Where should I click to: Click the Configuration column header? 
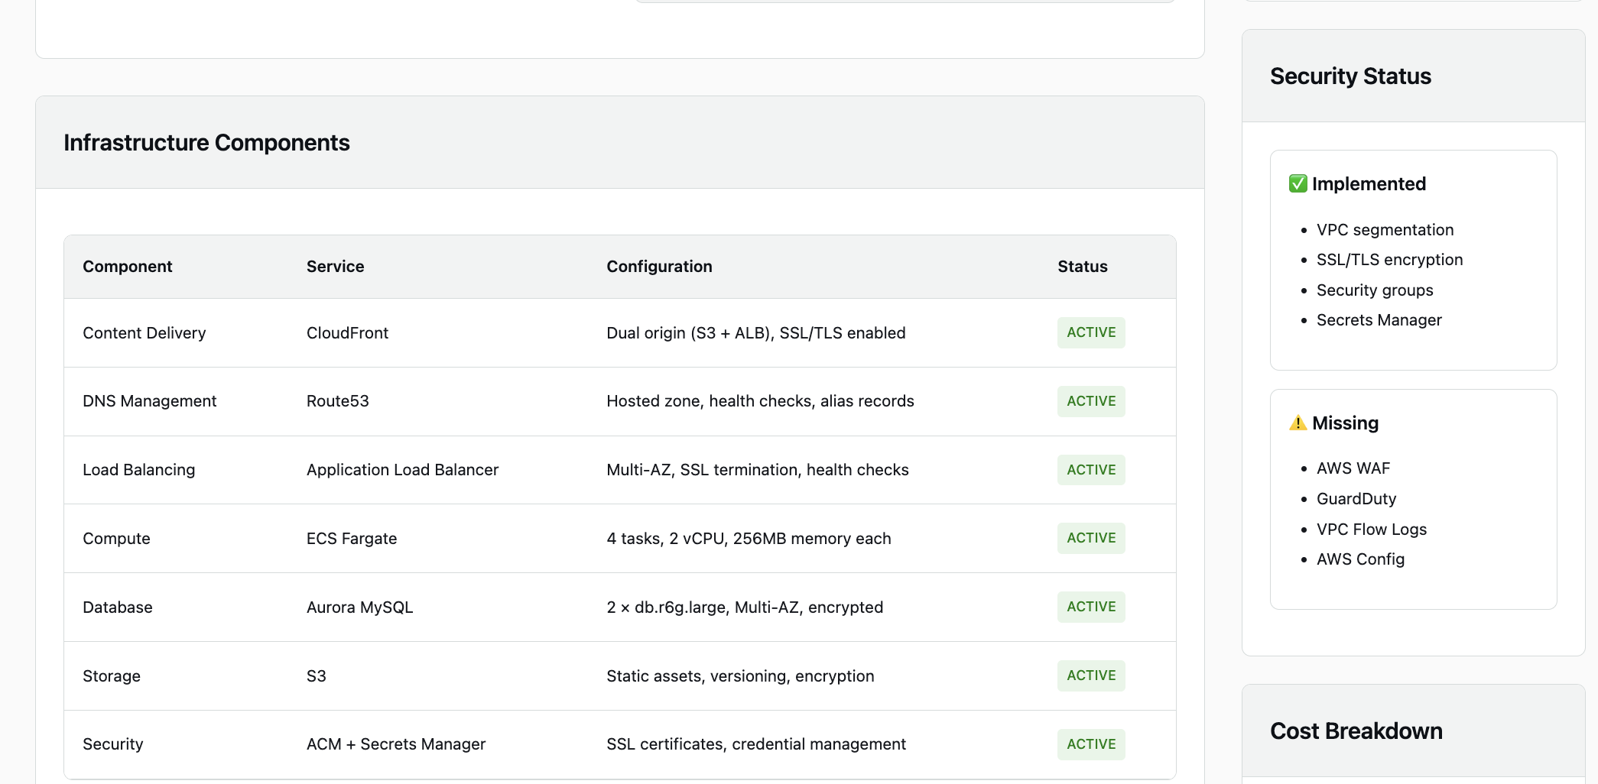pos(659,267)
